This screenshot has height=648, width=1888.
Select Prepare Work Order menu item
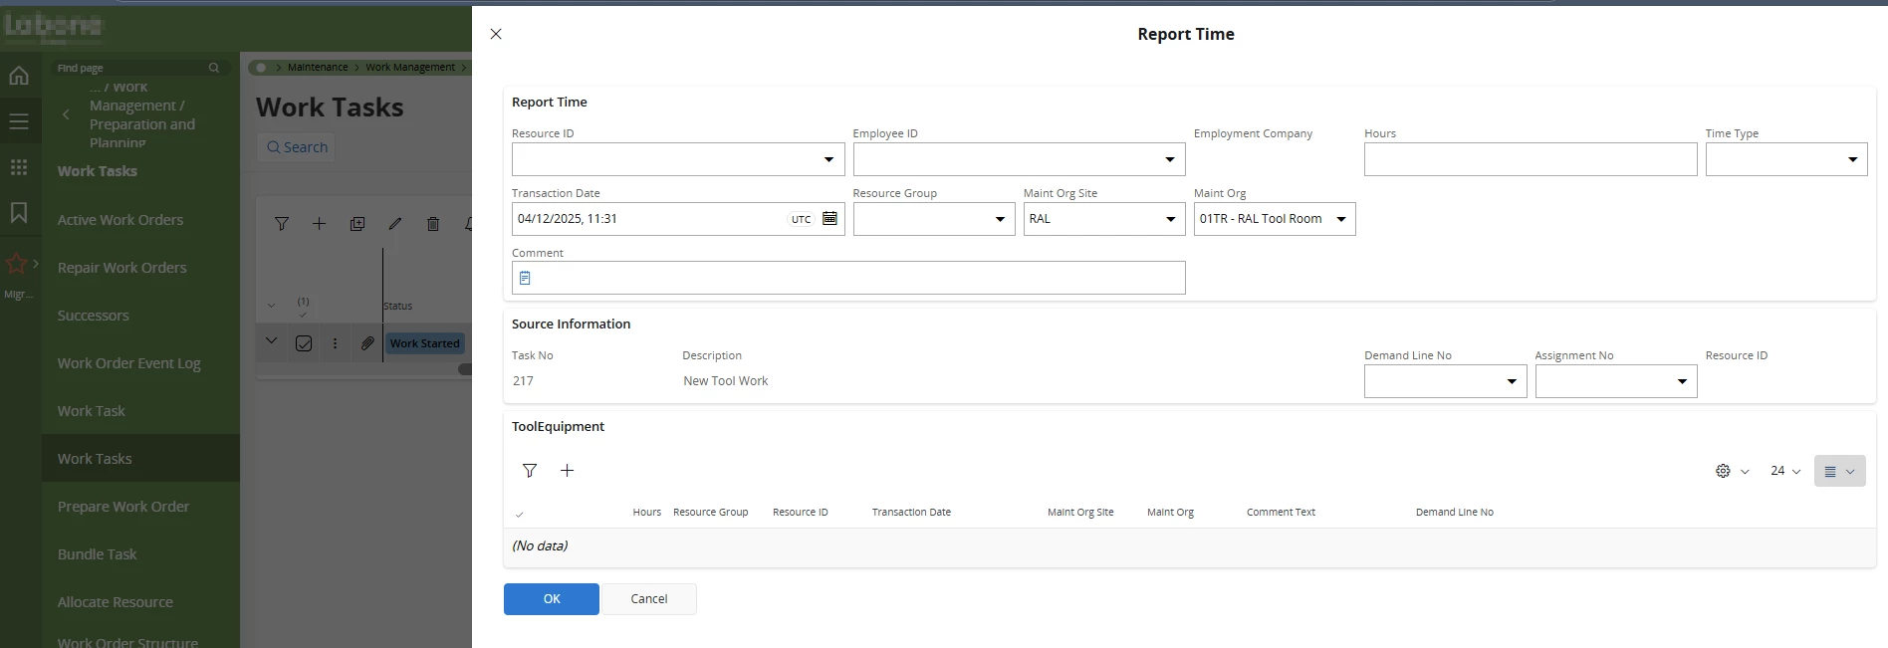tap(123, 507)
